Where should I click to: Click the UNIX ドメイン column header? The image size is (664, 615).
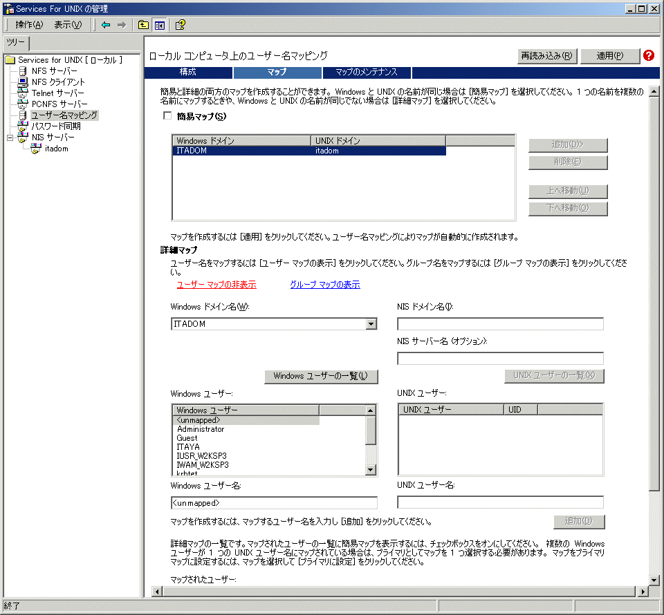tap(378, 141)
